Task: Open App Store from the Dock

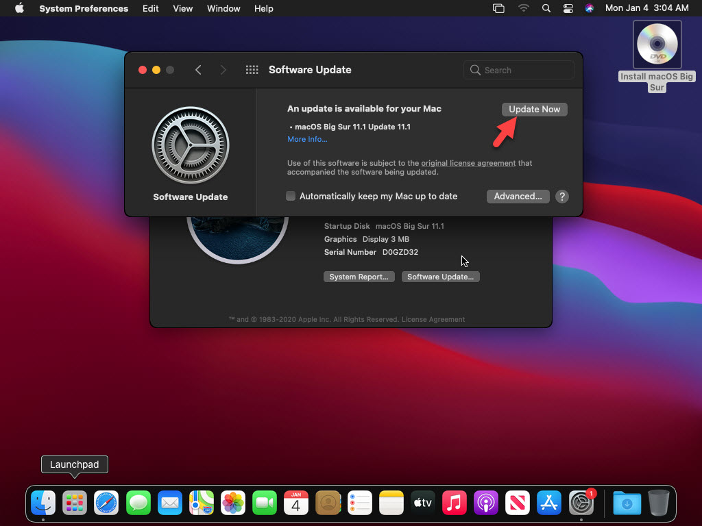Action: pos(549,503)
